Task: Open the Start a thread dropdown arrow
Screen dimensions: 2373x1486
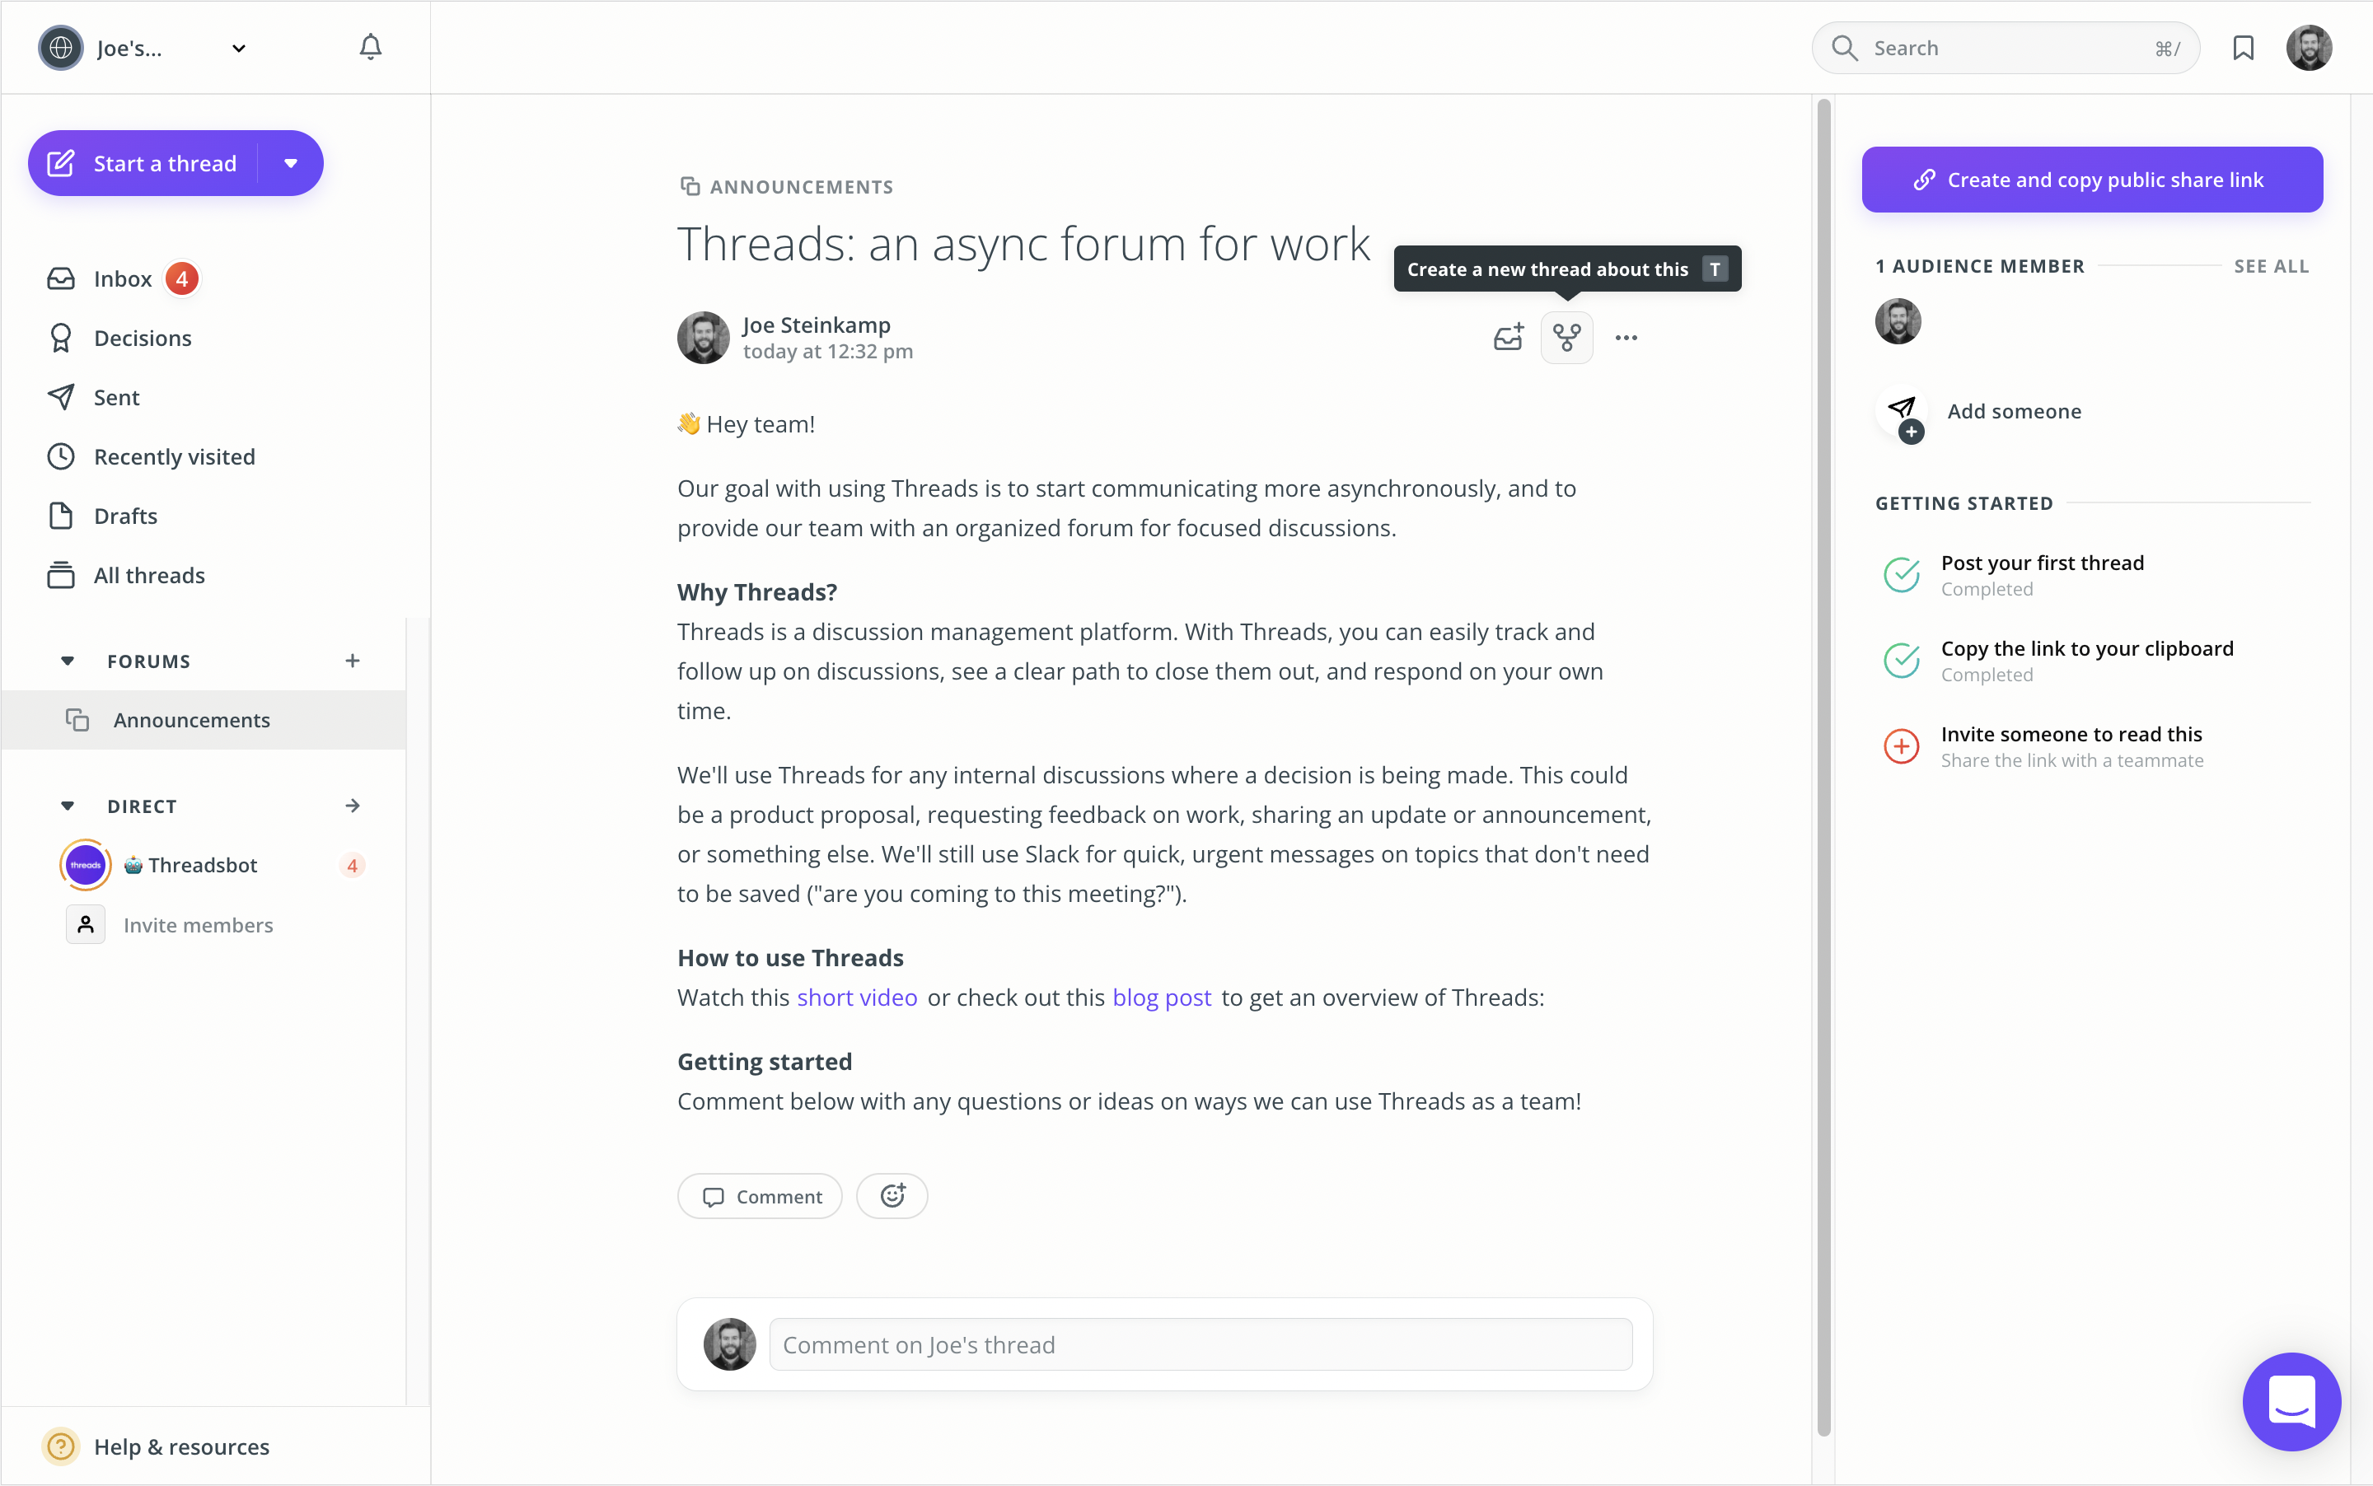Action: (291, 163)
